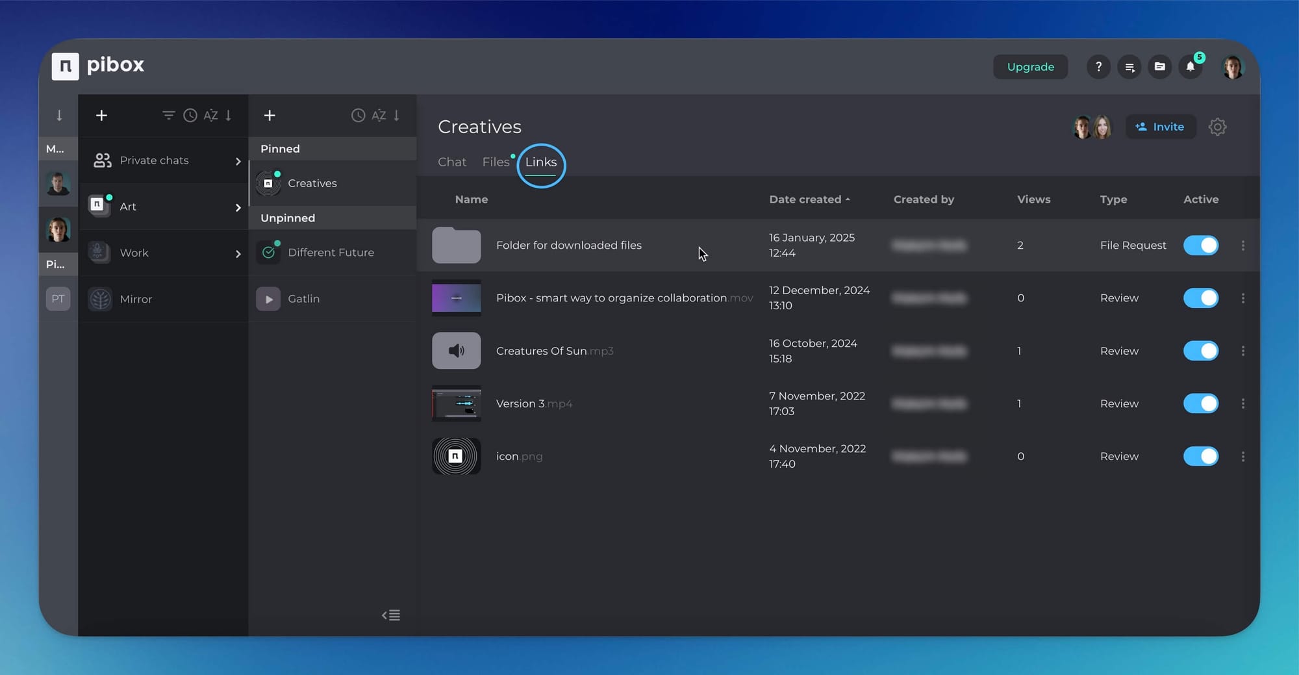Expand the Art workspace
Image resolution: width=1299 pixels, height=675 pixels.
[238, 207]
